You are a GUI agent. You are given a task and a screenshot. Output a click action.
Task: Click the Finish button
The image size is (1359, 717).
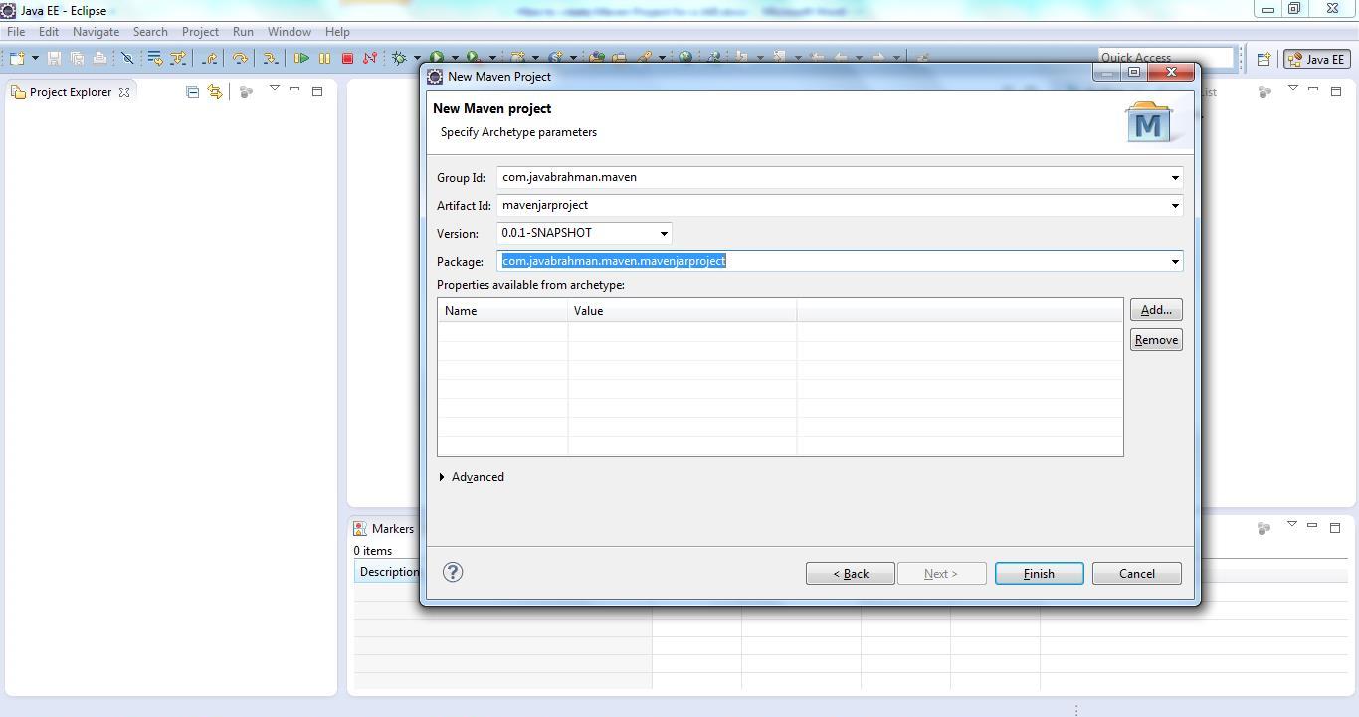click(x=1039, y=574)
